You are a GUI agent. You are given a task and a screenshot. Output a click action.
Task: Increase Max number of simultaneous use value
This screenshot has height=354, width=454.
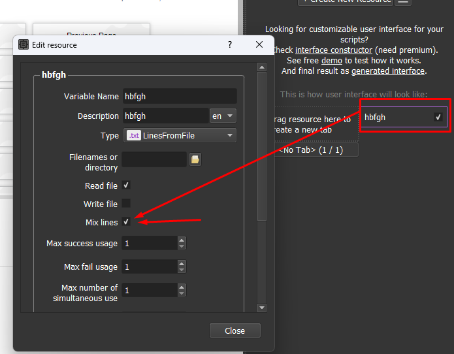[x=181, y=287]
